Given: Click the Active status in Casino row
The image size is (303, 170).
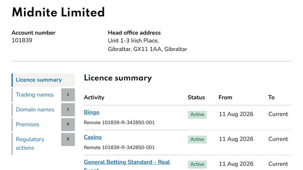Looking at the screenshot, I should 197,139.
